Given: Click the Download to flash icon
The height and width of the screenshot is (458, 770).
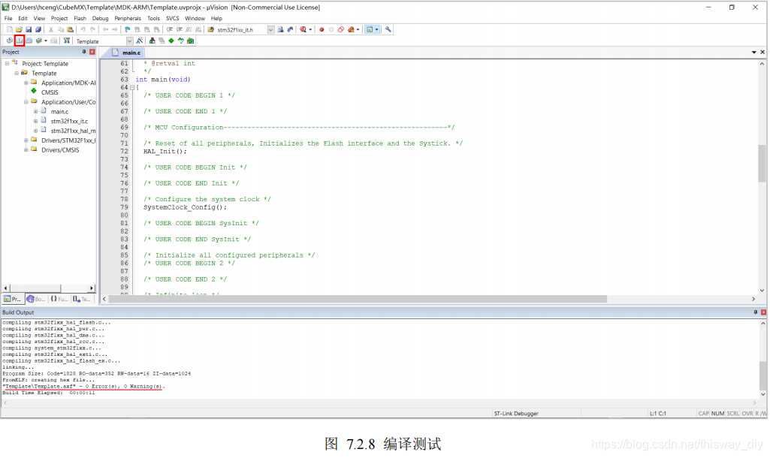Looking at the screenshot, I should click(66, 41).
